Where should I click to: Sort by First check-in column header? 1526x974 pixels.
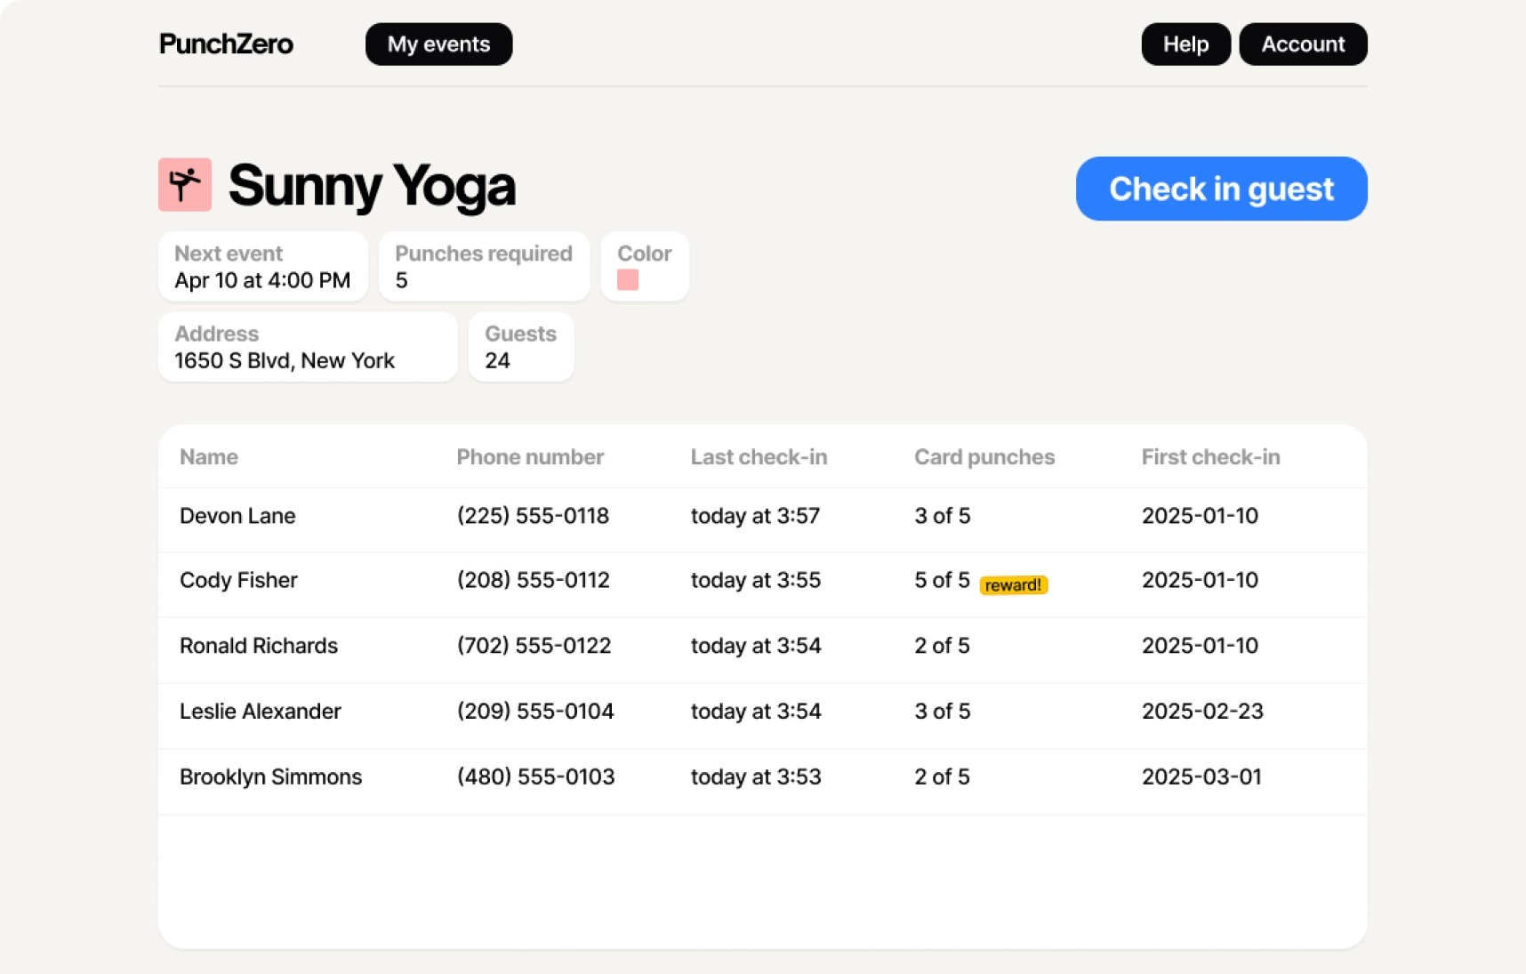point(1210,457)
